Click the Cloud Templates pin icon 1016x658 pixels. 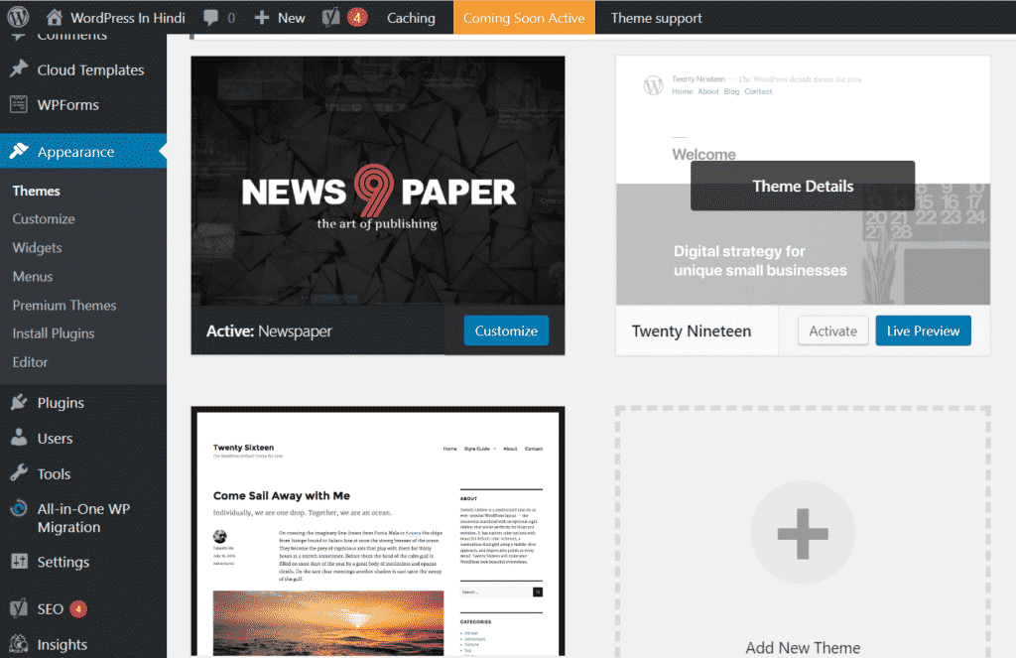20,68
